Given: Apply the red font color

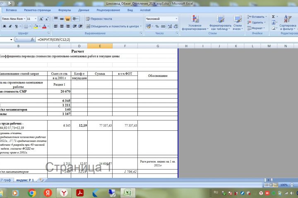Looking at the screenshot, I should 44,26.
